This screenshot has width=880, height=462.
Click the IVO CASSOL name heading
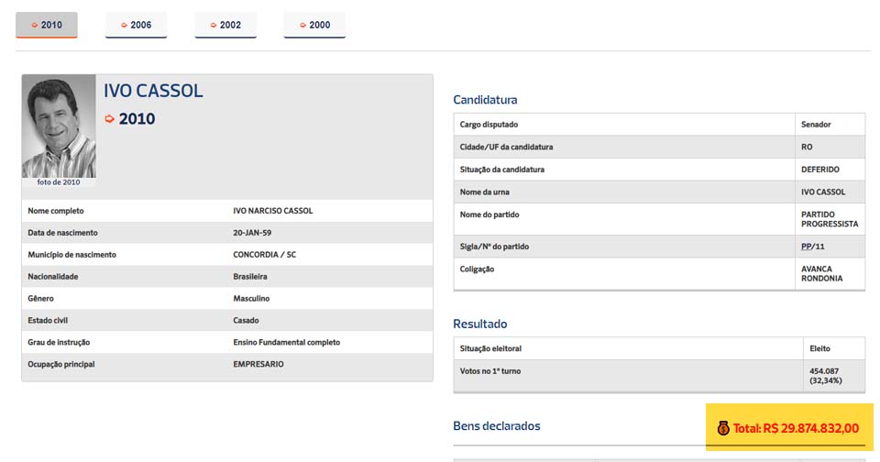[x=153, y=91]
